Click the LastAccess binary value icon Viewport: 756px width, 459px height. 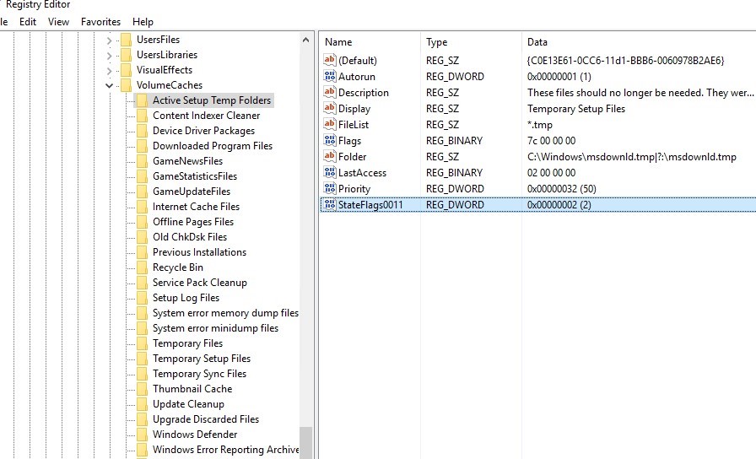coord(329,173)
